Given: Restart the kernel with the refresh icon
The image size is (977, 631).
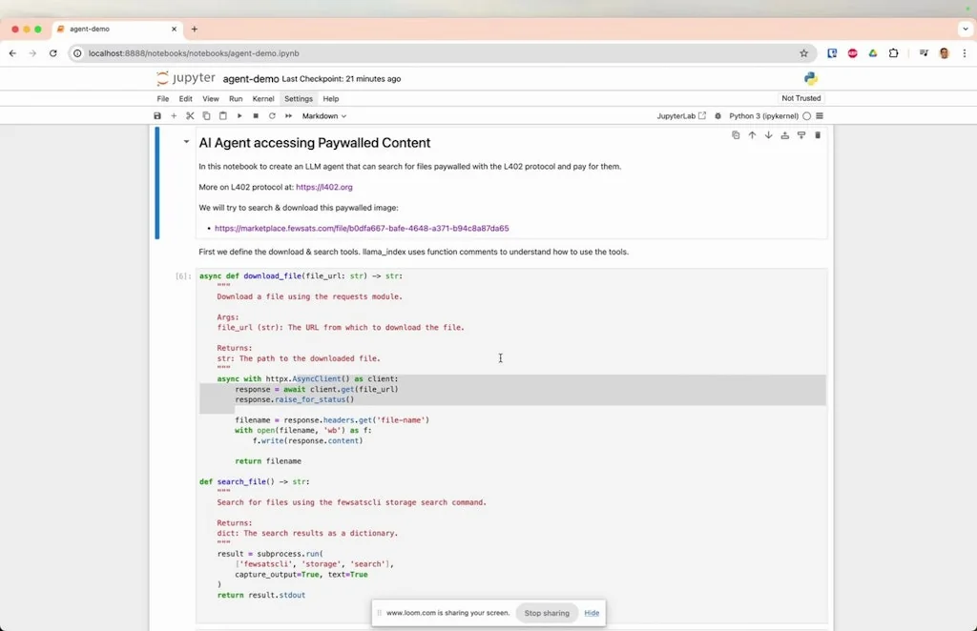Looking at the screenshot, I should tap(270, 115).
